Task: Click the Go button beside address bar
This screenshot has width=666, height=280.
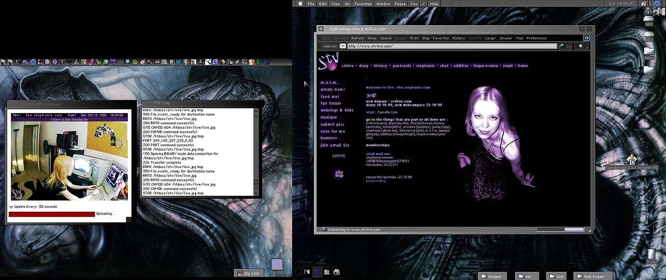Action: (565, 46)
